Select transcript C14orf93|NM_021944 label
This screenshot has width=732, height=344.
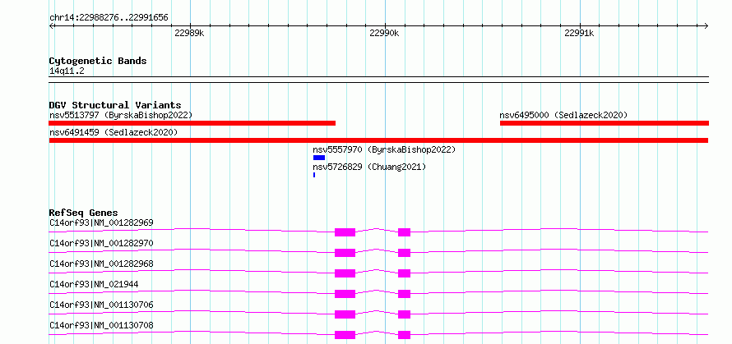[x=94, y=284]
